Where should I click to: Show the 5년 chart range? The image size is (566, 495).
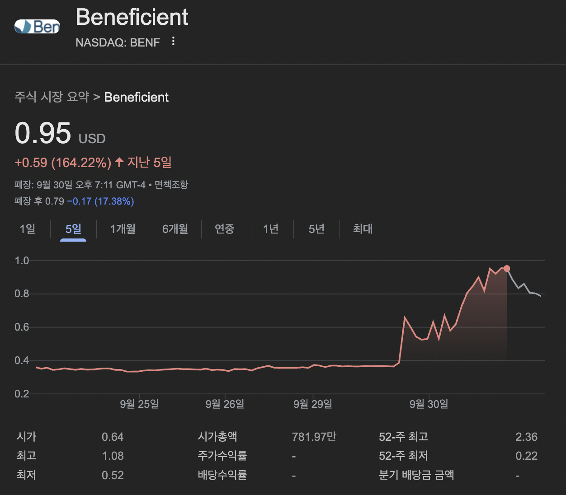click(316, 229)
